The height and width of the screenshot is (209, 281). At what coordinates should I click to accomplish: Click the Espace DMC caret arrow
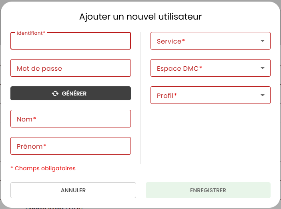tap(263, 68)
